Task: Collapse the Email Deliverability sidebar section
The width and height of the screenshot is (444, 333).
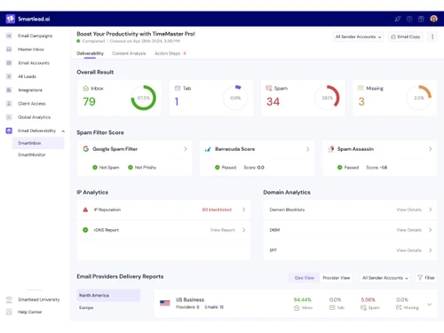Action: pos(63,131)
